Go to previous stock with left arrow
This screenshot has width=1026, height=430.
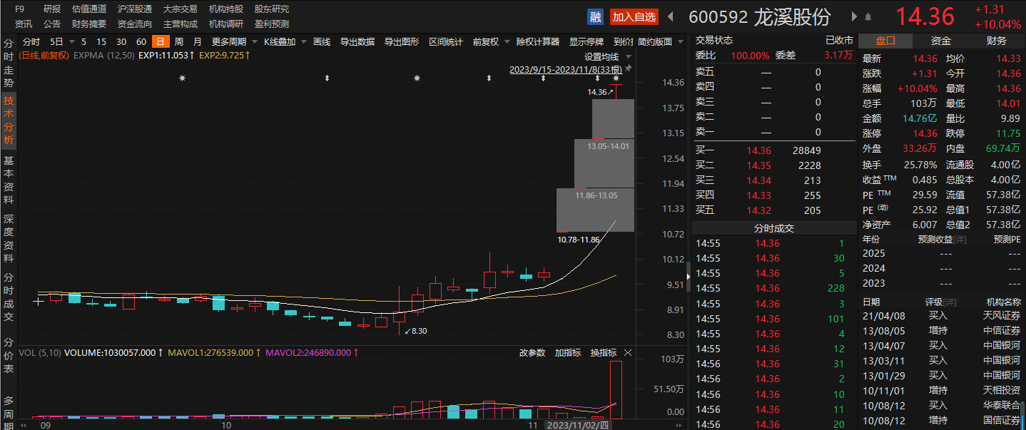(x=670, y=16)
